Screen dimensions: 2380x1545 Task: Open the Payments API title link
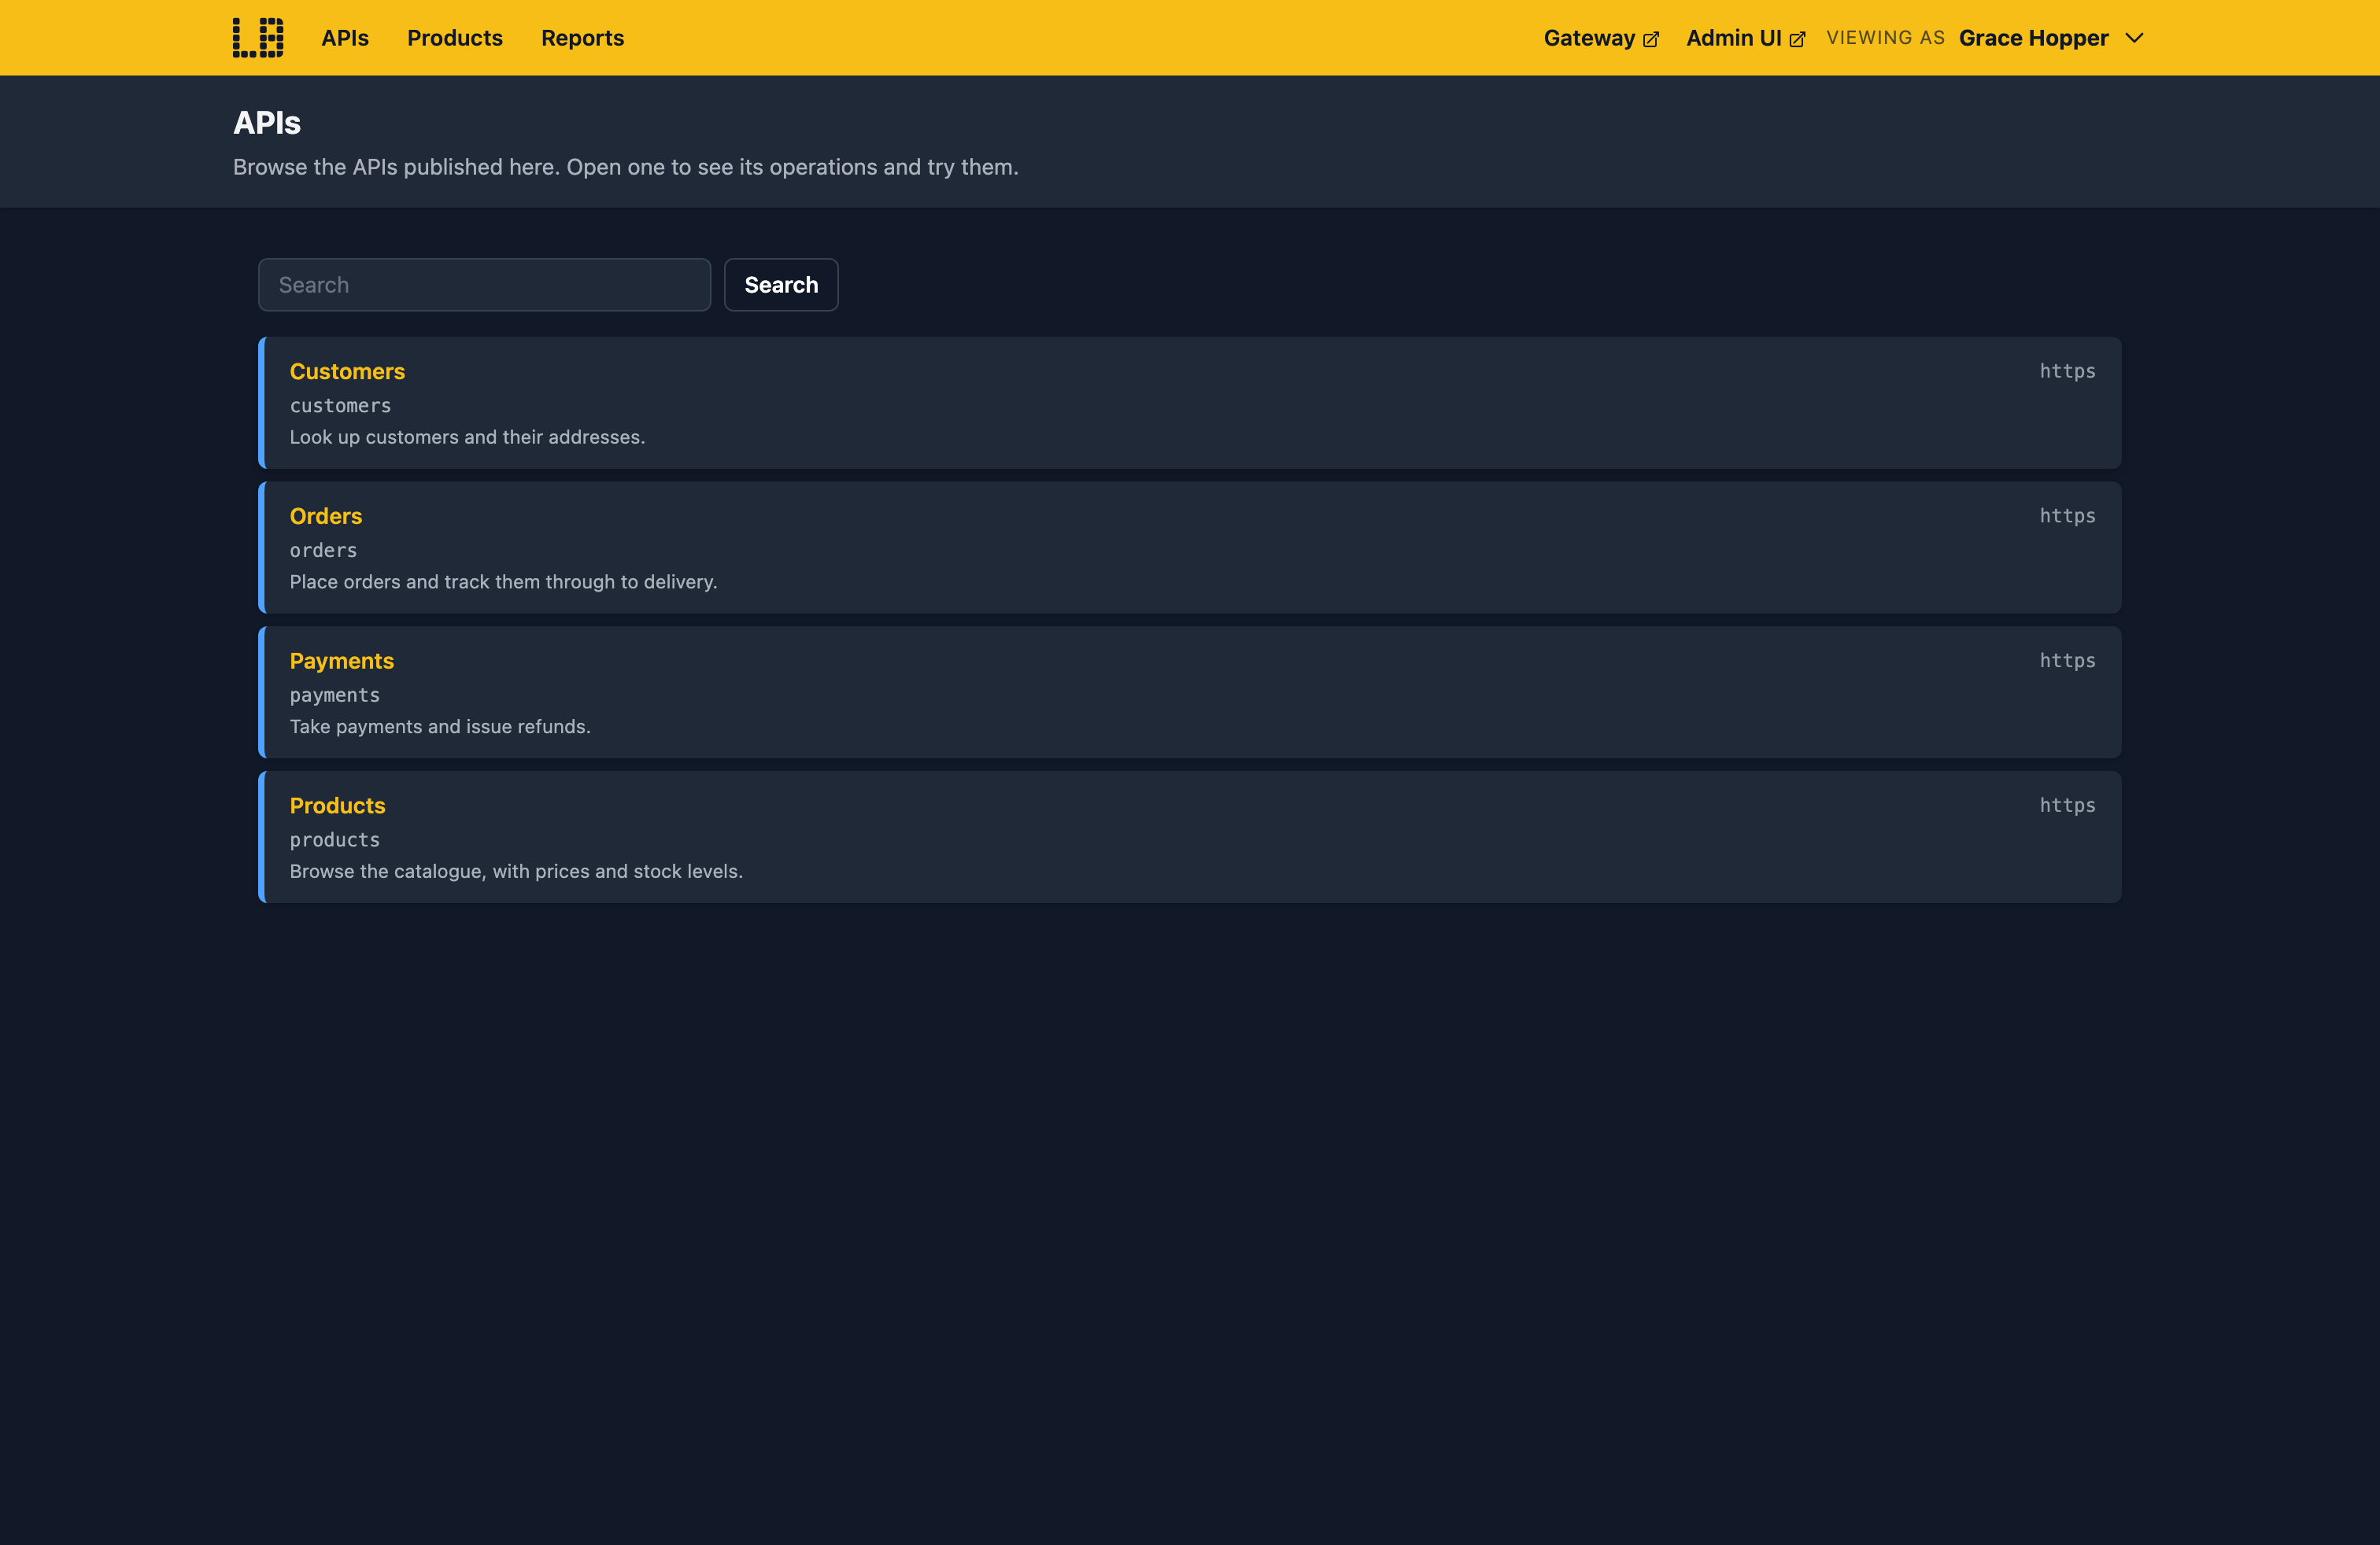point(342,662)
